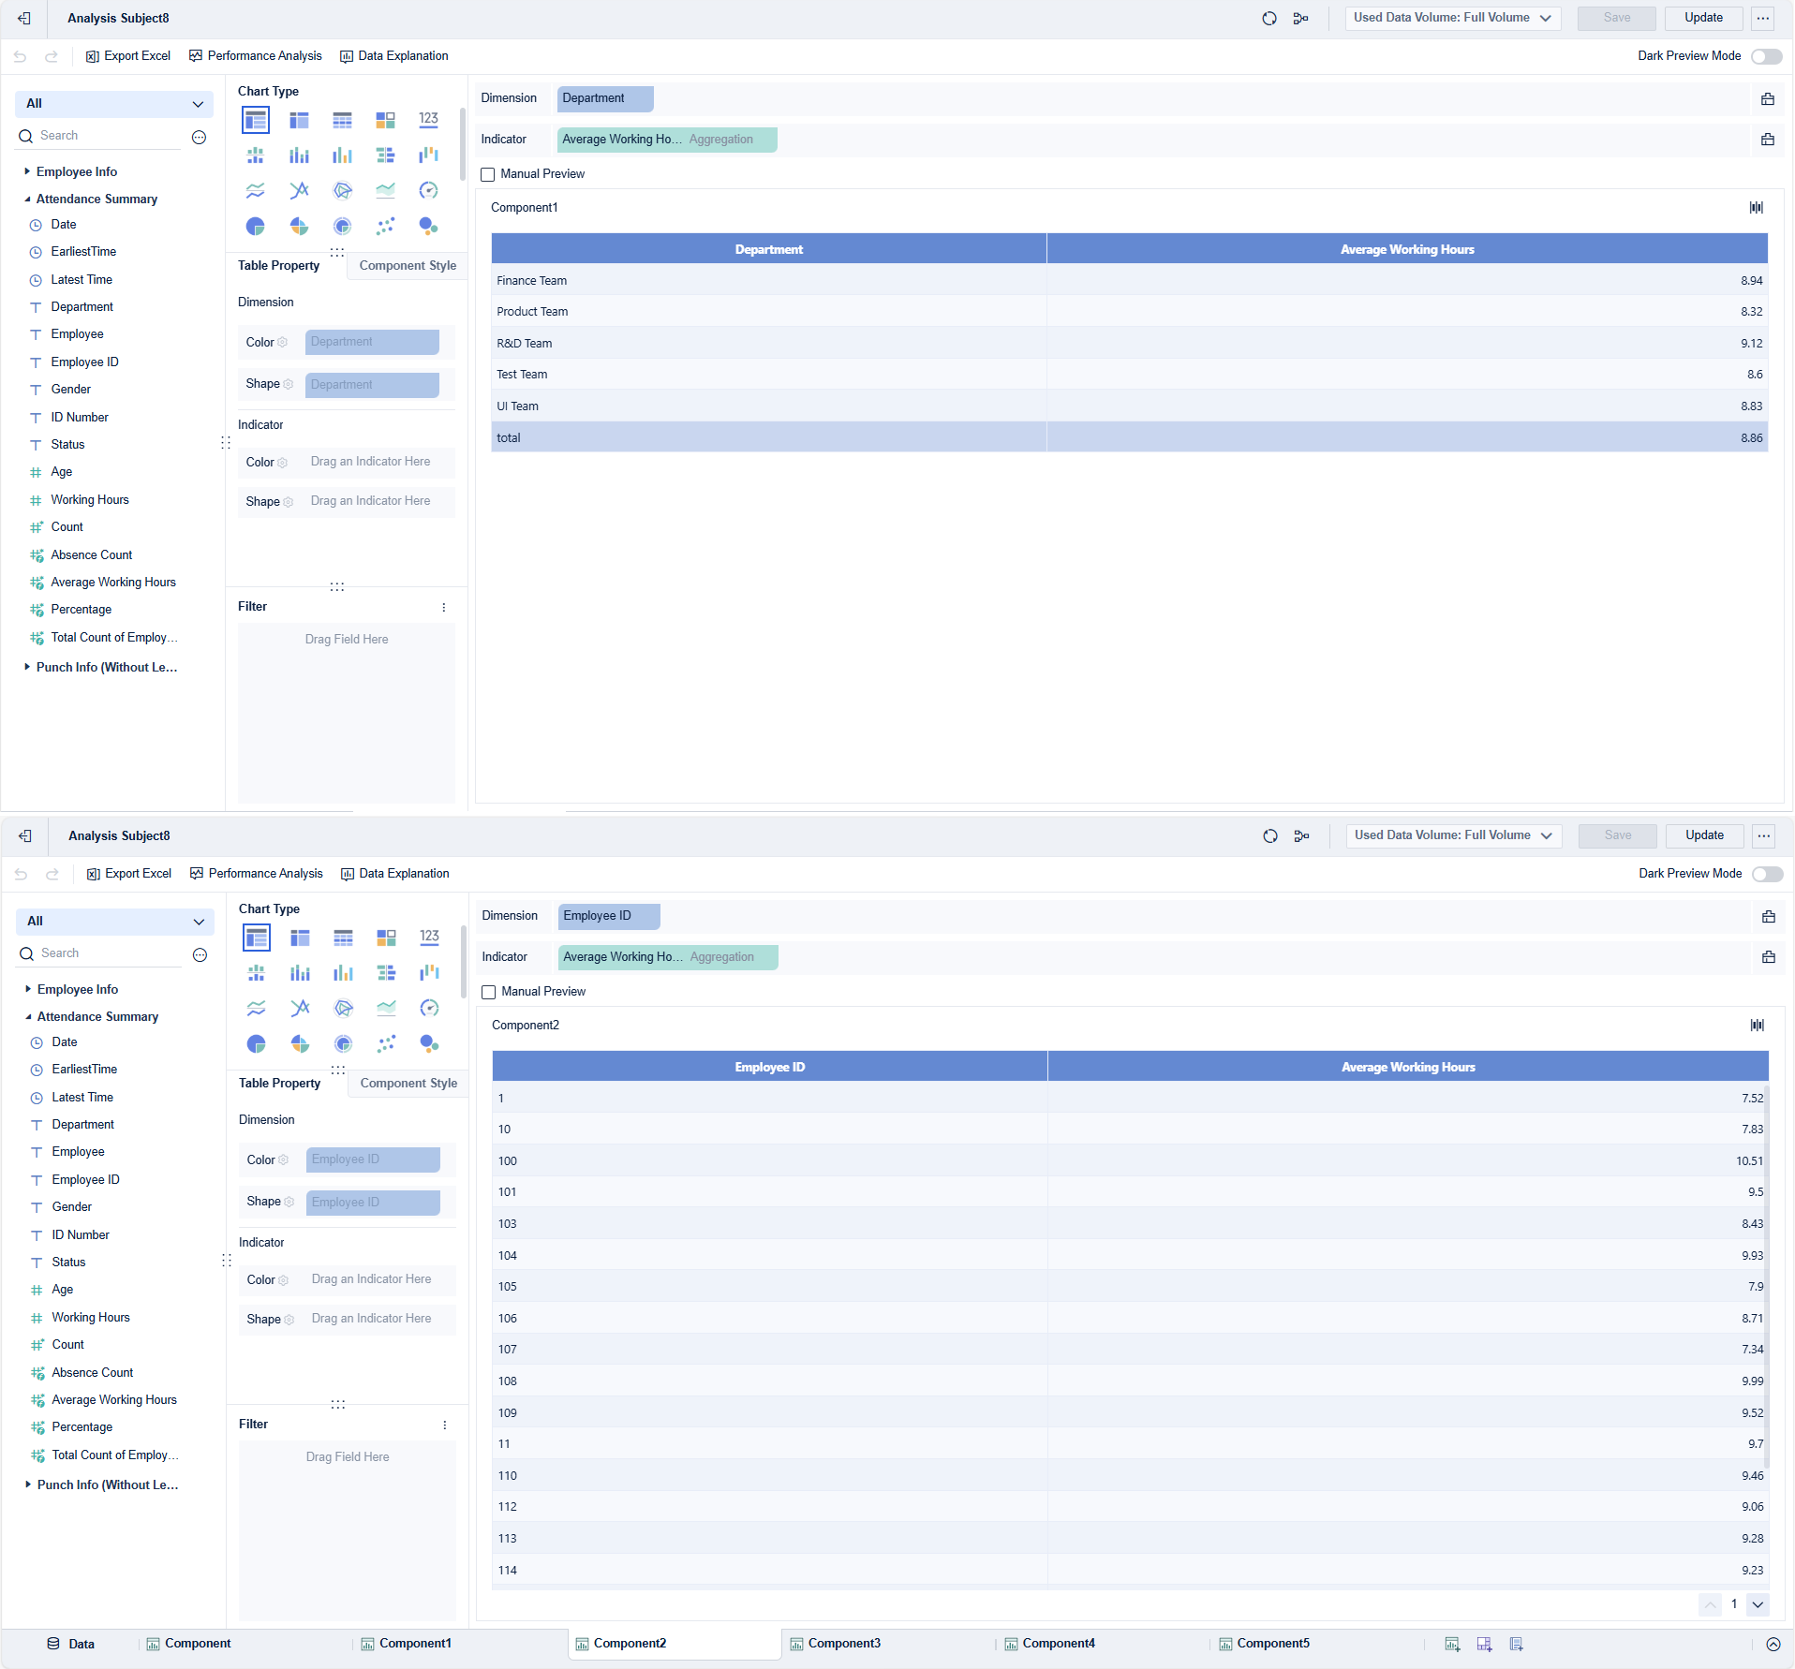
Task: Select the pie chart type in the Component1 window
Action: (x=256, y=226)
